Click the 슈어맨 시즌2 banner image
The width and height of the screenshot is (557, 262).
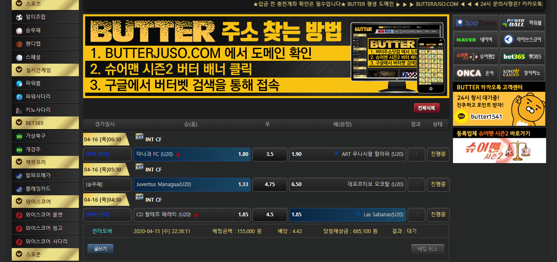coord(499,150)
